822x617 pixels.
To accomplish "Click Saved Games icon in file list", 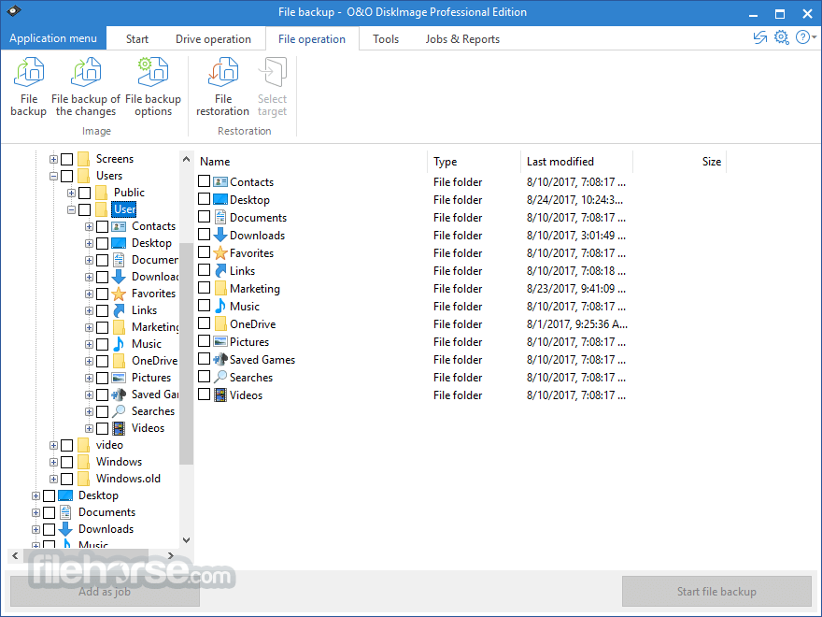I will 220,359.
